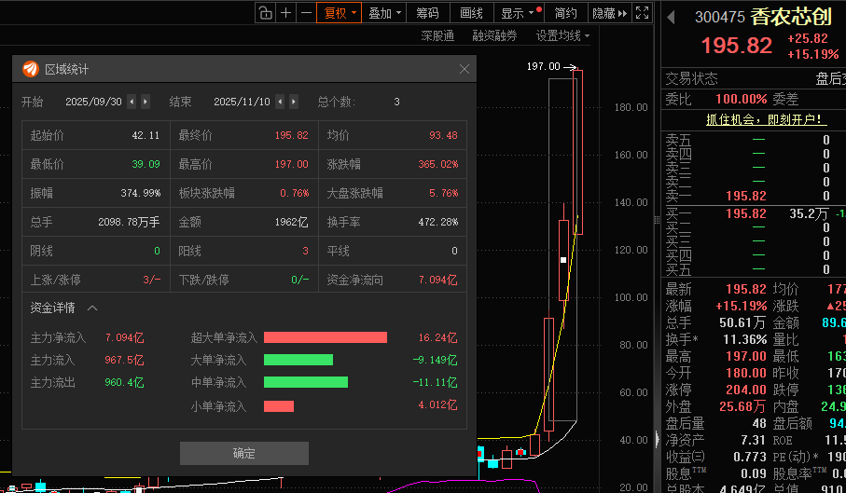Click the 涨跌幅 value 365.02%
This screenshot has height=493, width=846.
tap(438, 164)
